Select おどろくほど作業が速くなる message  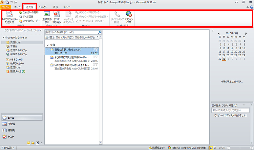point(72,59)
